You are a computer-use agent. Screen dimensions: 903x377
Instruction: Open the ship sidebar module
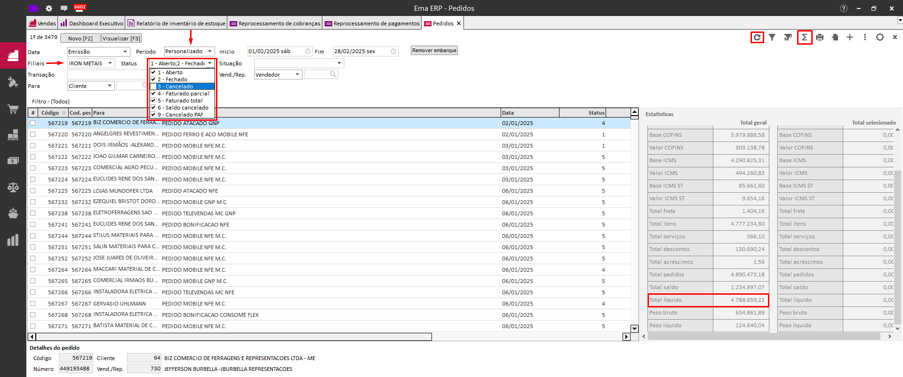point(13,213)
